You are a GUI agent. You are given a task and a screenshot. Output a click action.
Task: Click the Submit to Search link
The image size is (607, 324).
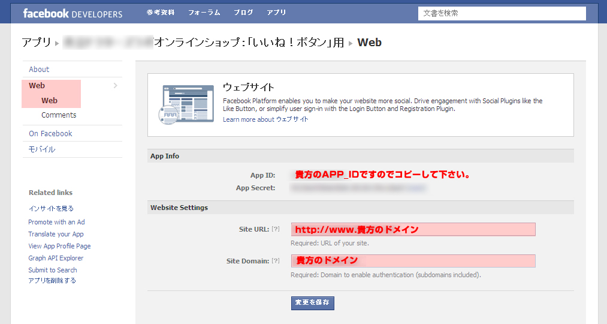pos(53,270)
